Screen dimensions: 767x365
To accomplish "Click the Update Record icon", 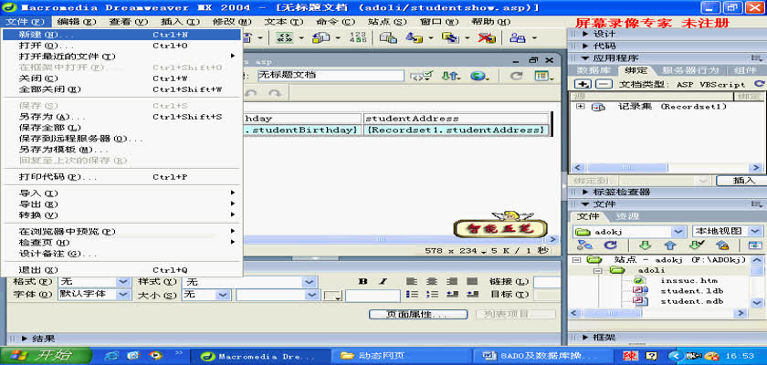I will pos(449,37).
